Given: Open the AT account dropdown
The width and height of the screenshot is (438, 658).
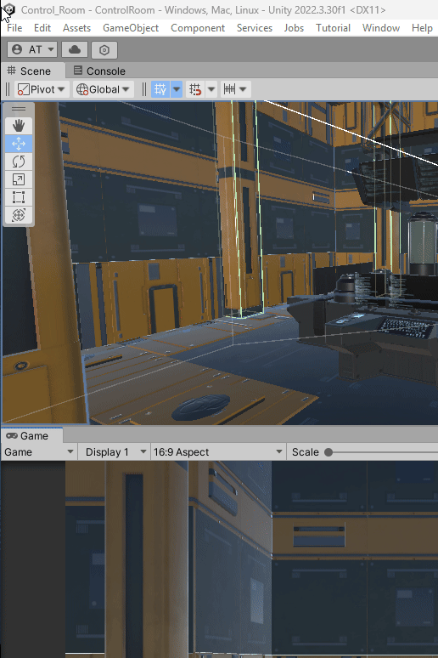Looking at the screenshot, I should (x=32, y=49).
